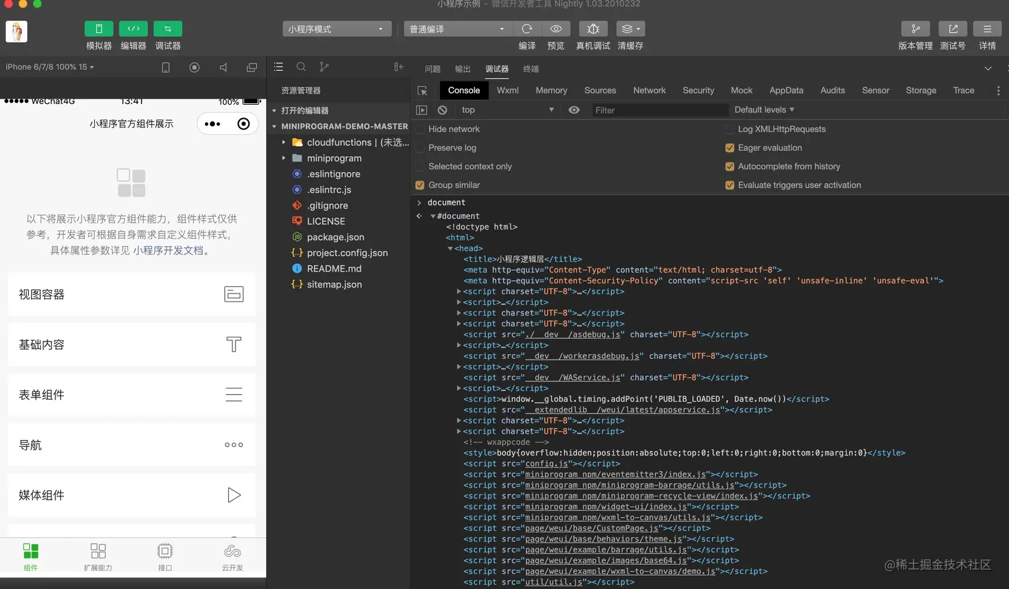This screenshot has width=1009, height=589.
Task: Click the live expression eye icon
Action: point(574,110)
